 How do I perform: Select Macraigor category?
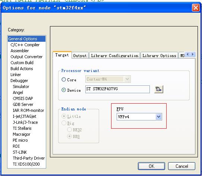[21, 134]
